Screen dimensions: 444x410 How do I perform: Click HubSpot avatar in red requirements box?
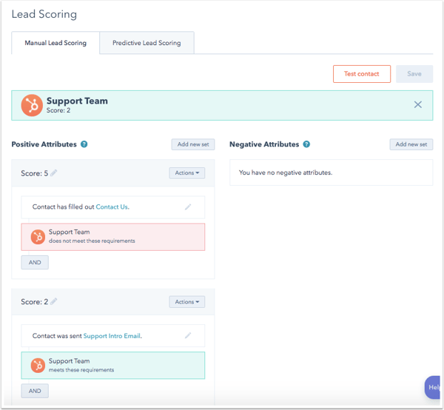[x=38, y=237]
